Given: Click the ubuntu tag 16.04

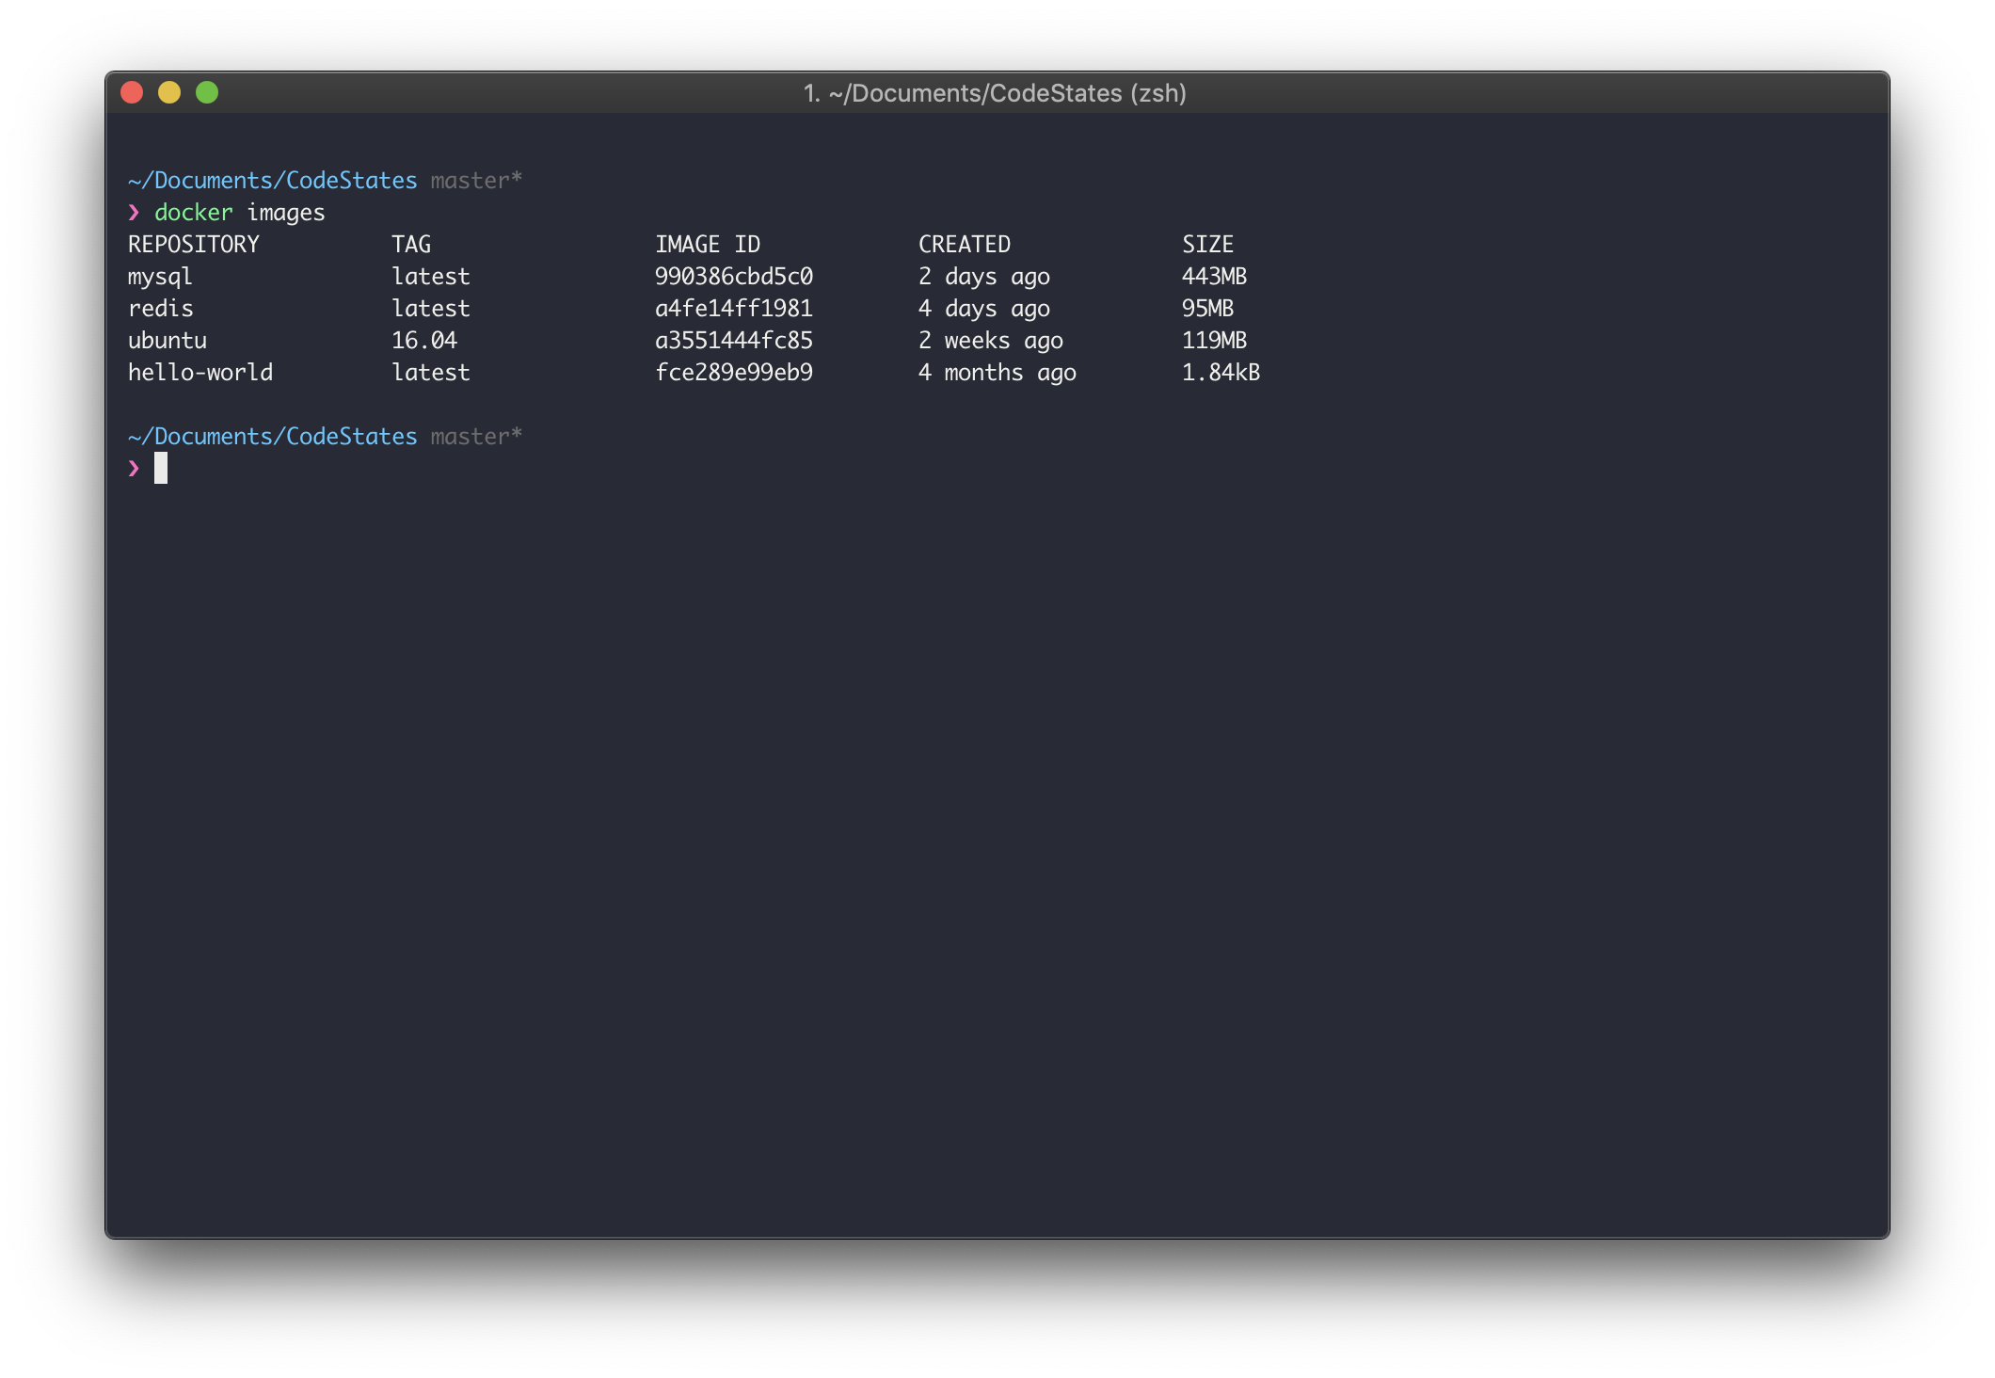Looking at the screenshot, I should pos(424,341).
